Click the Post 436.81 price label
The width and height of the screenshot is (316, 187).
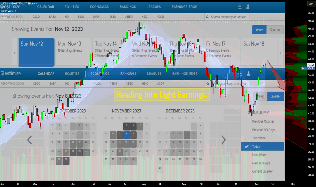click(308, 69)
